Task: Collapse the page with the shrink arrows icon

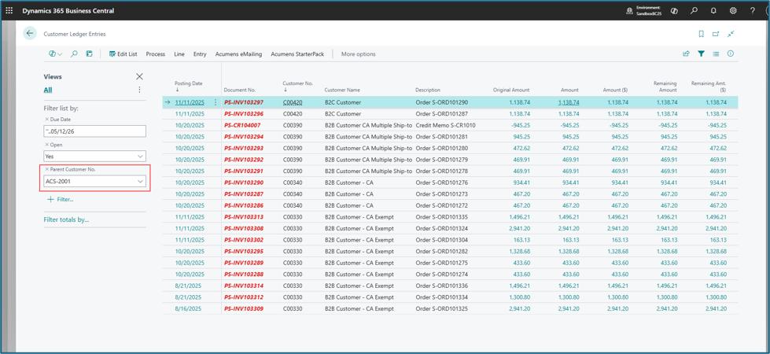Action: tap(731, 34)
